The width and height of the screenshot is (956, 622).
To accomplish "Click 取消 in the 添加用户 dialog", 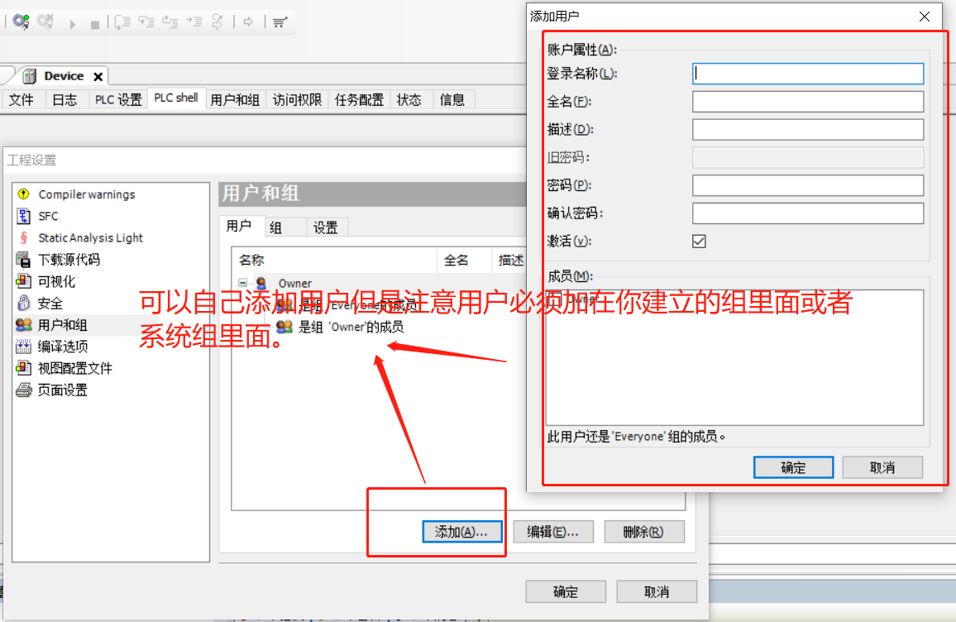I will [x=882, y=467].
